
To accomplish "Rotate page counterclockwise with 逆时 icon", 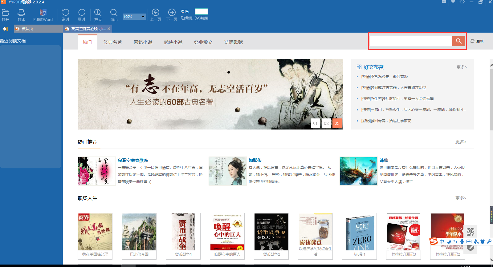I will tap(66, 13).
